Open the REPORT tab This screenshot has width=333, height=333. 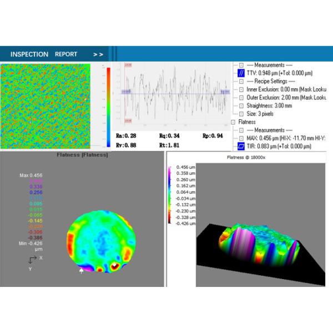click(x=66, y=54)
